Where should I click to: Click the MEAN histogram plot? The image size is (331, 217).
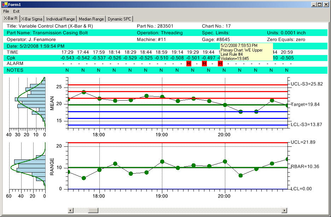point(27,103)
